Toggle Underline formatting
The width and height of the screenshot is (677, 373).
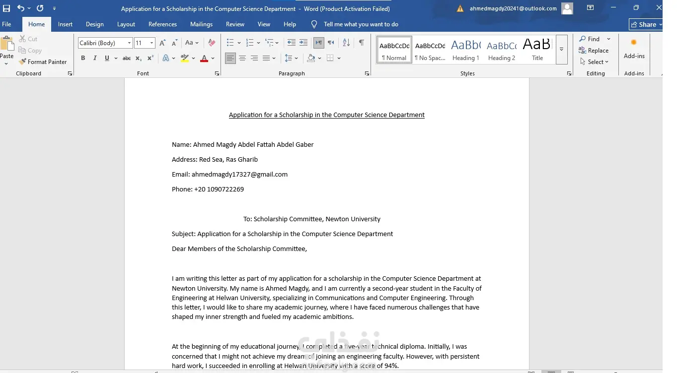pos(107,58)
